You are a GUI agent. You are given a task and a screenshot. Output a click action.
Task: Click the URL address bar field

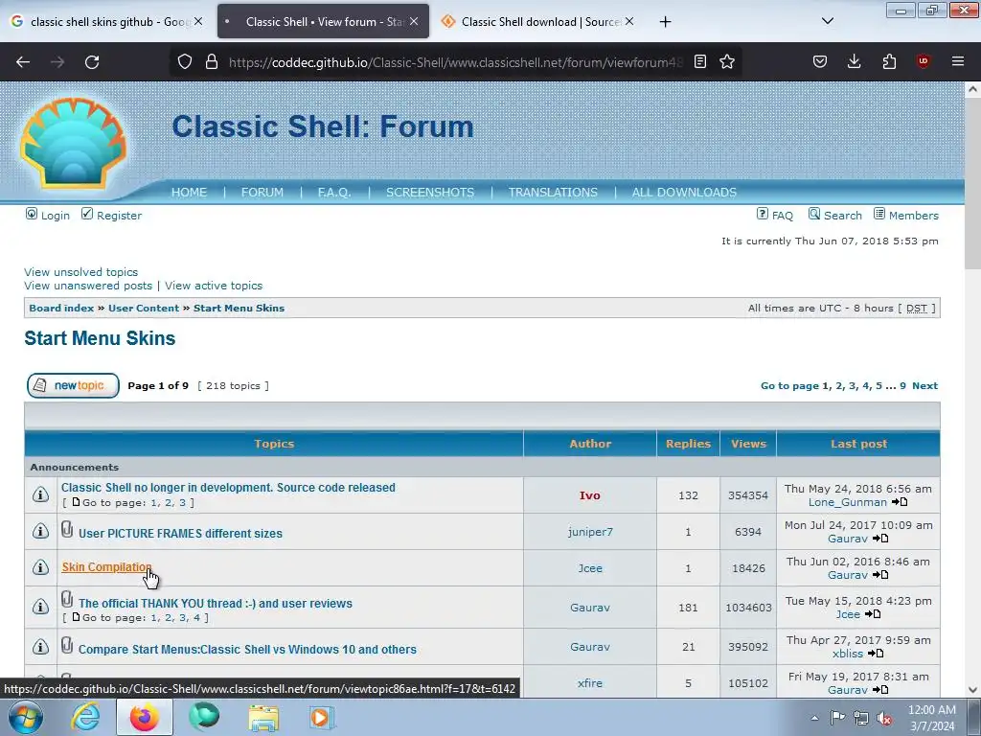pos(455,62)
